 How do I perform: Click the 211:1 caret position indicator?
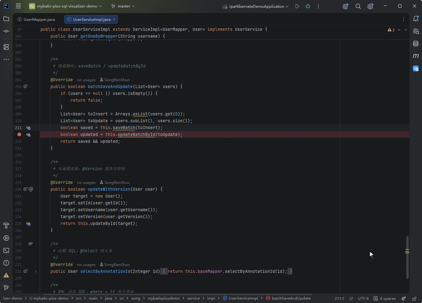coord(339,298)
